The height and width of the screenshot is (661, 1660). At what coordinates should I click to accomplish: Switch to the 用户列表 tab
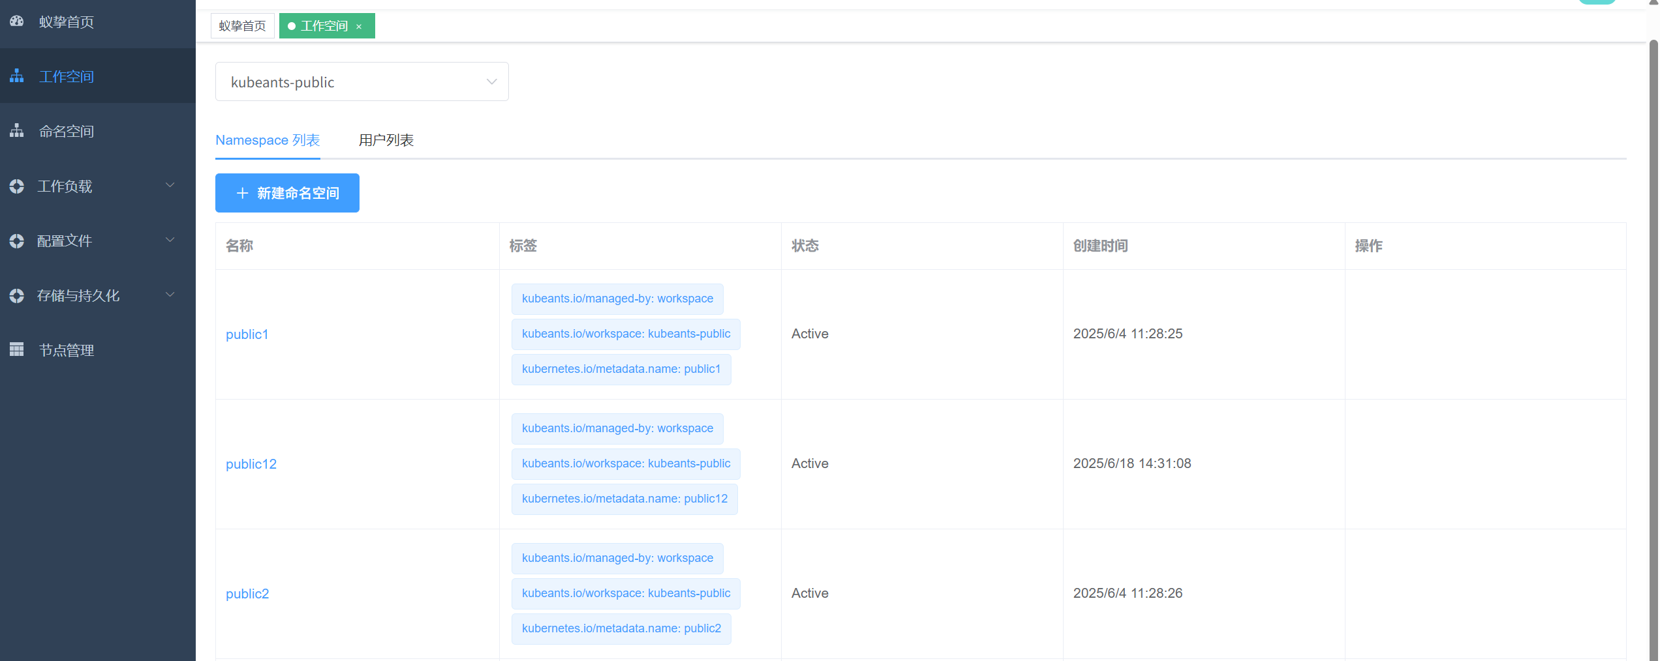(x=386, y=140)
